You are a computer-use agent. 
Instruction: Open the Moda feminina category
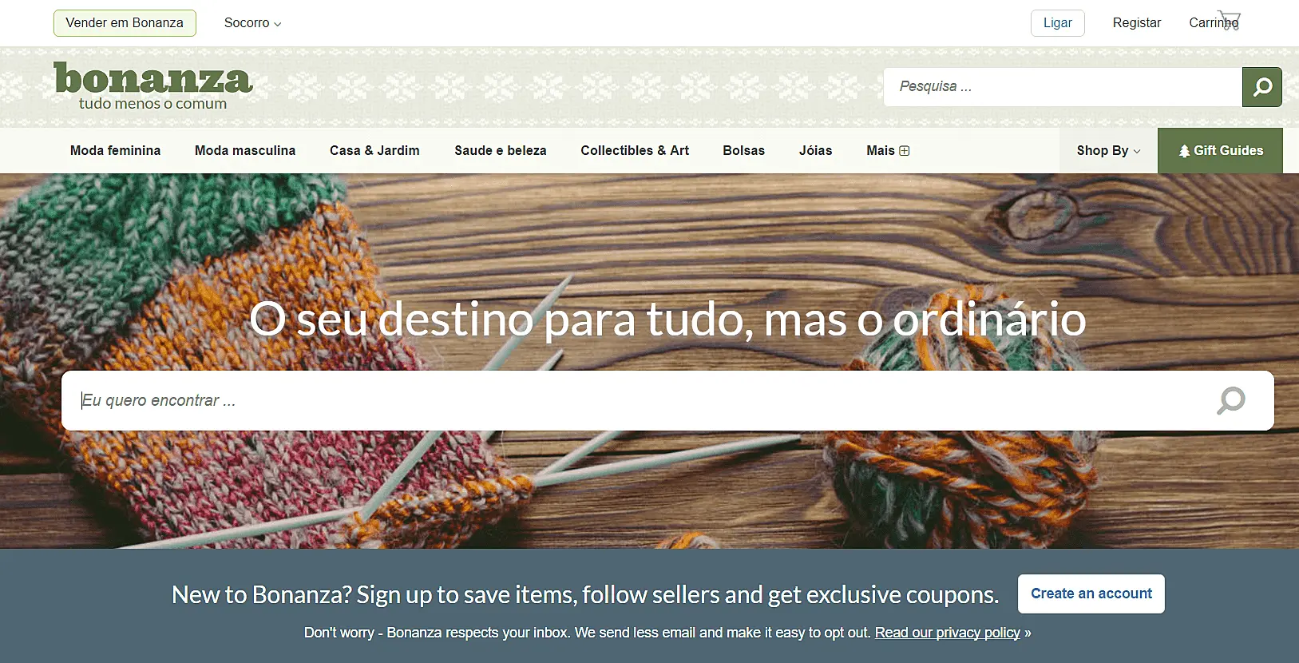[x=115, y=151]
